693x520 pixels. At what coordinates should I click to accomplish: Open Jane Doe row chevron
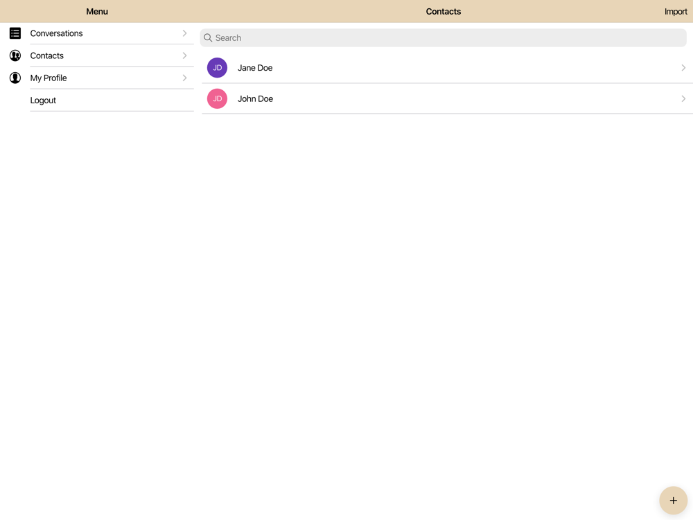[x=683, y=68]
